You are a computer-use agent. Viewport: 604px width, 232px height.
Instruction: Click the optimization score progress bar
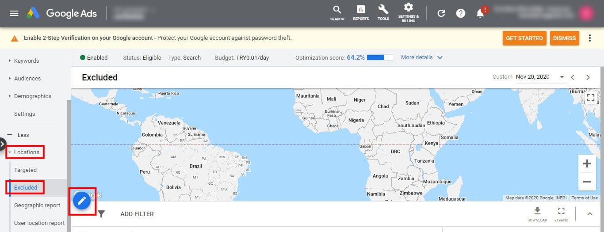pos(380,57)
